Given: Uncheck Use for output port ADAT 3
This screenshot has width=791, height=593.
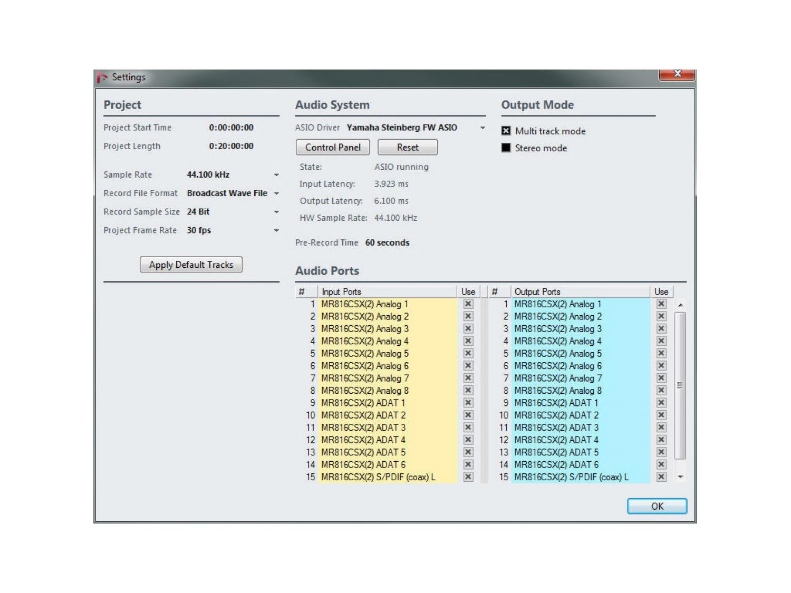Looking at the screenshot, I should [661, 427].
